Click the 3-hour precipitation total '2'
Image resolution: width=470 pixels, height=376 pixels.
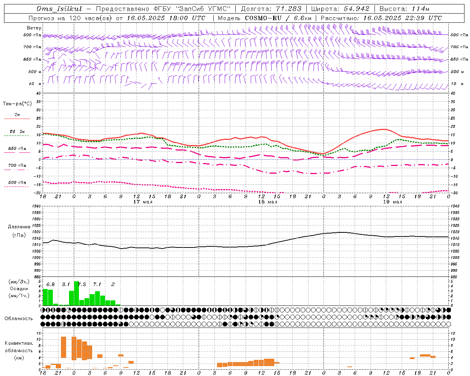point(113,284)
